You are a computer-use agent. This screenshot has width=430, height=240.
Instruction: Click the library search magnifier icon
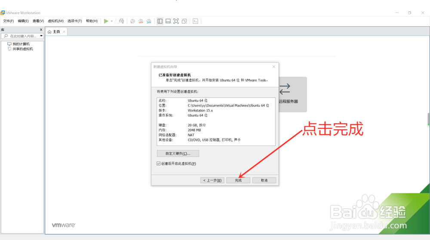click(x=6, y=36)
